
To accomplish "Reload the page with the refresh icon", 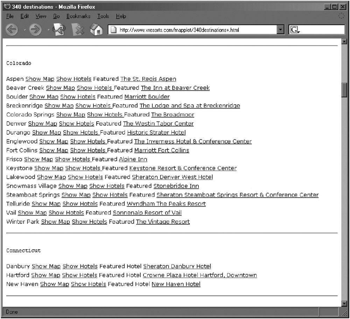I will (x=59, y=30).
